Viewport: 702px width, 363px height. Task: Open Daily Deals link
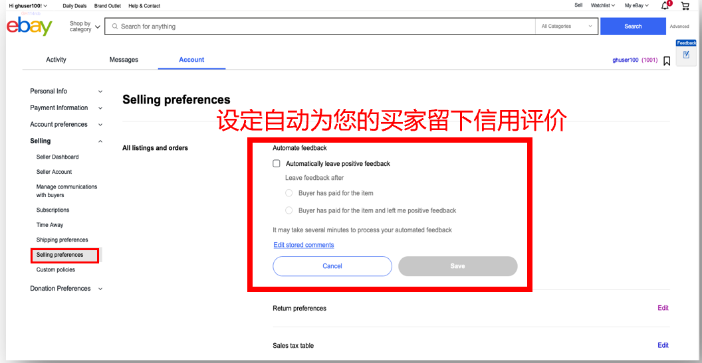point(74,6)
